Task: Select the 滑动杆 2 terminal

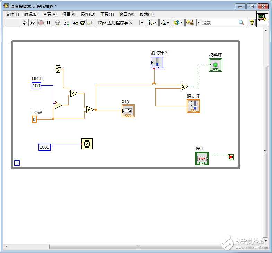Action: [x=157, y=63]
